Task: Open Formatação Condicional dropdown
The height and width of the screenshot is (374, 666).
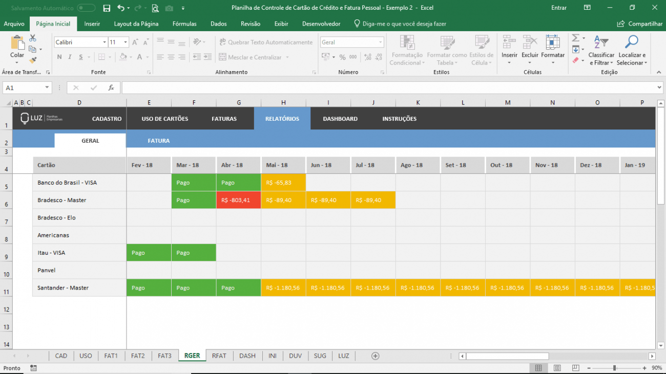Action: (x=406, y=51)
